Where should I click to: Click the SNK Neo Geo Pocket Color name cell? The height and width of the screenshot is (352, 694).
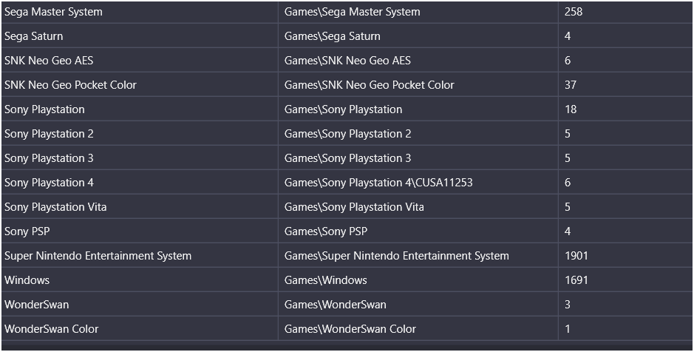(x=70, y=85)
